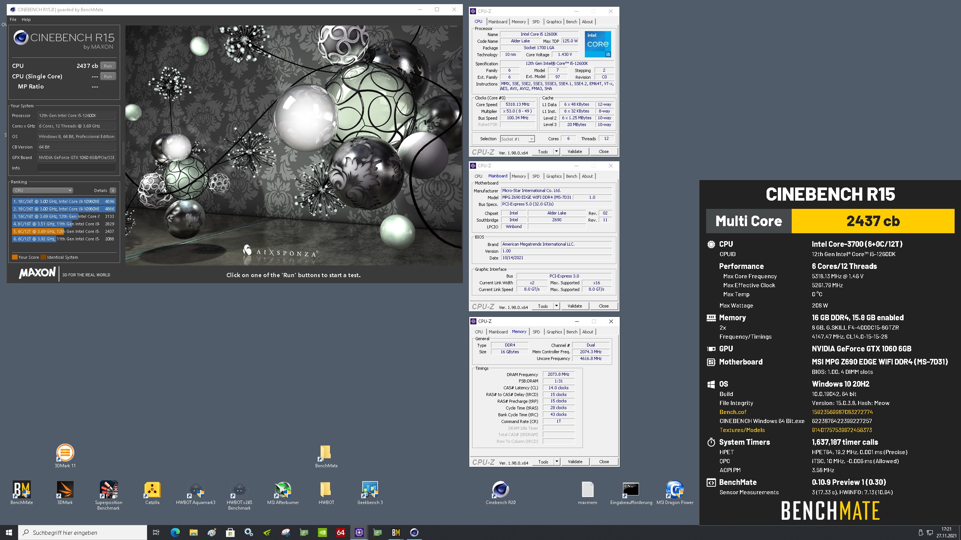Viewport: 961px width, 540px height.
Task: Open the CPU dropdown in Ranking panel
Action: tap(43, 190)
